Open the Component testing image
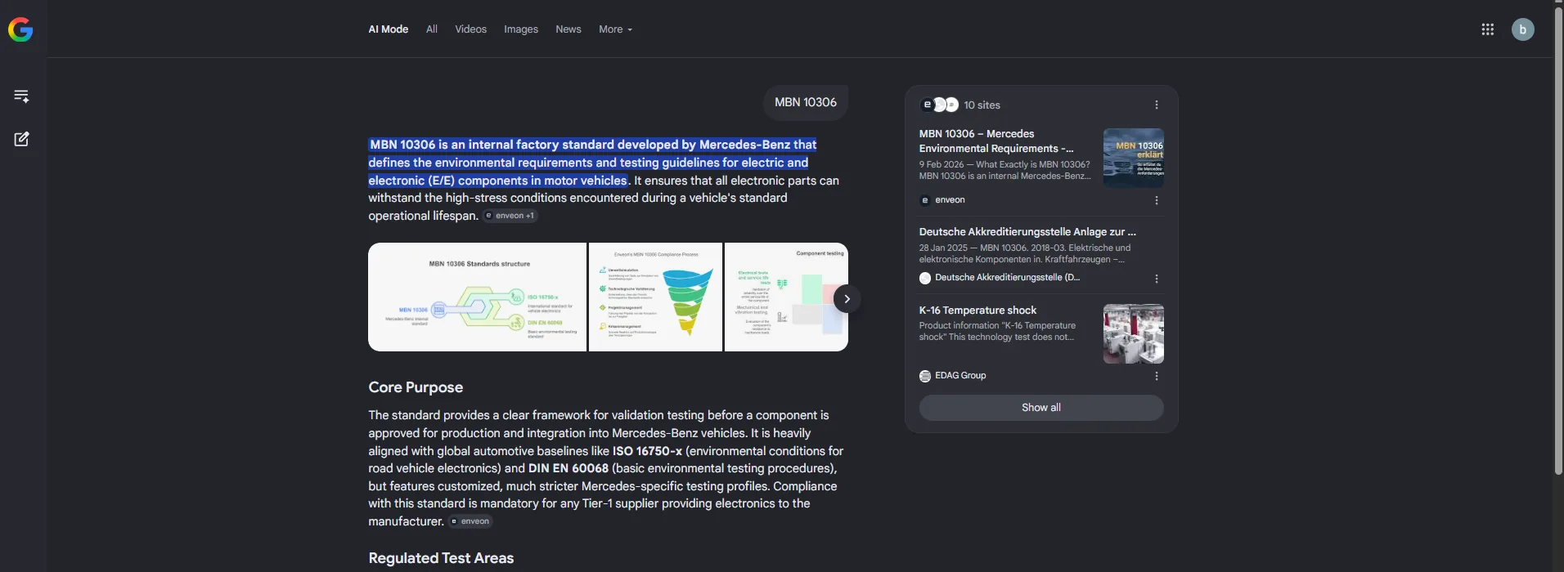Screen dimensions: 1564x572 (x=786, y=297)
